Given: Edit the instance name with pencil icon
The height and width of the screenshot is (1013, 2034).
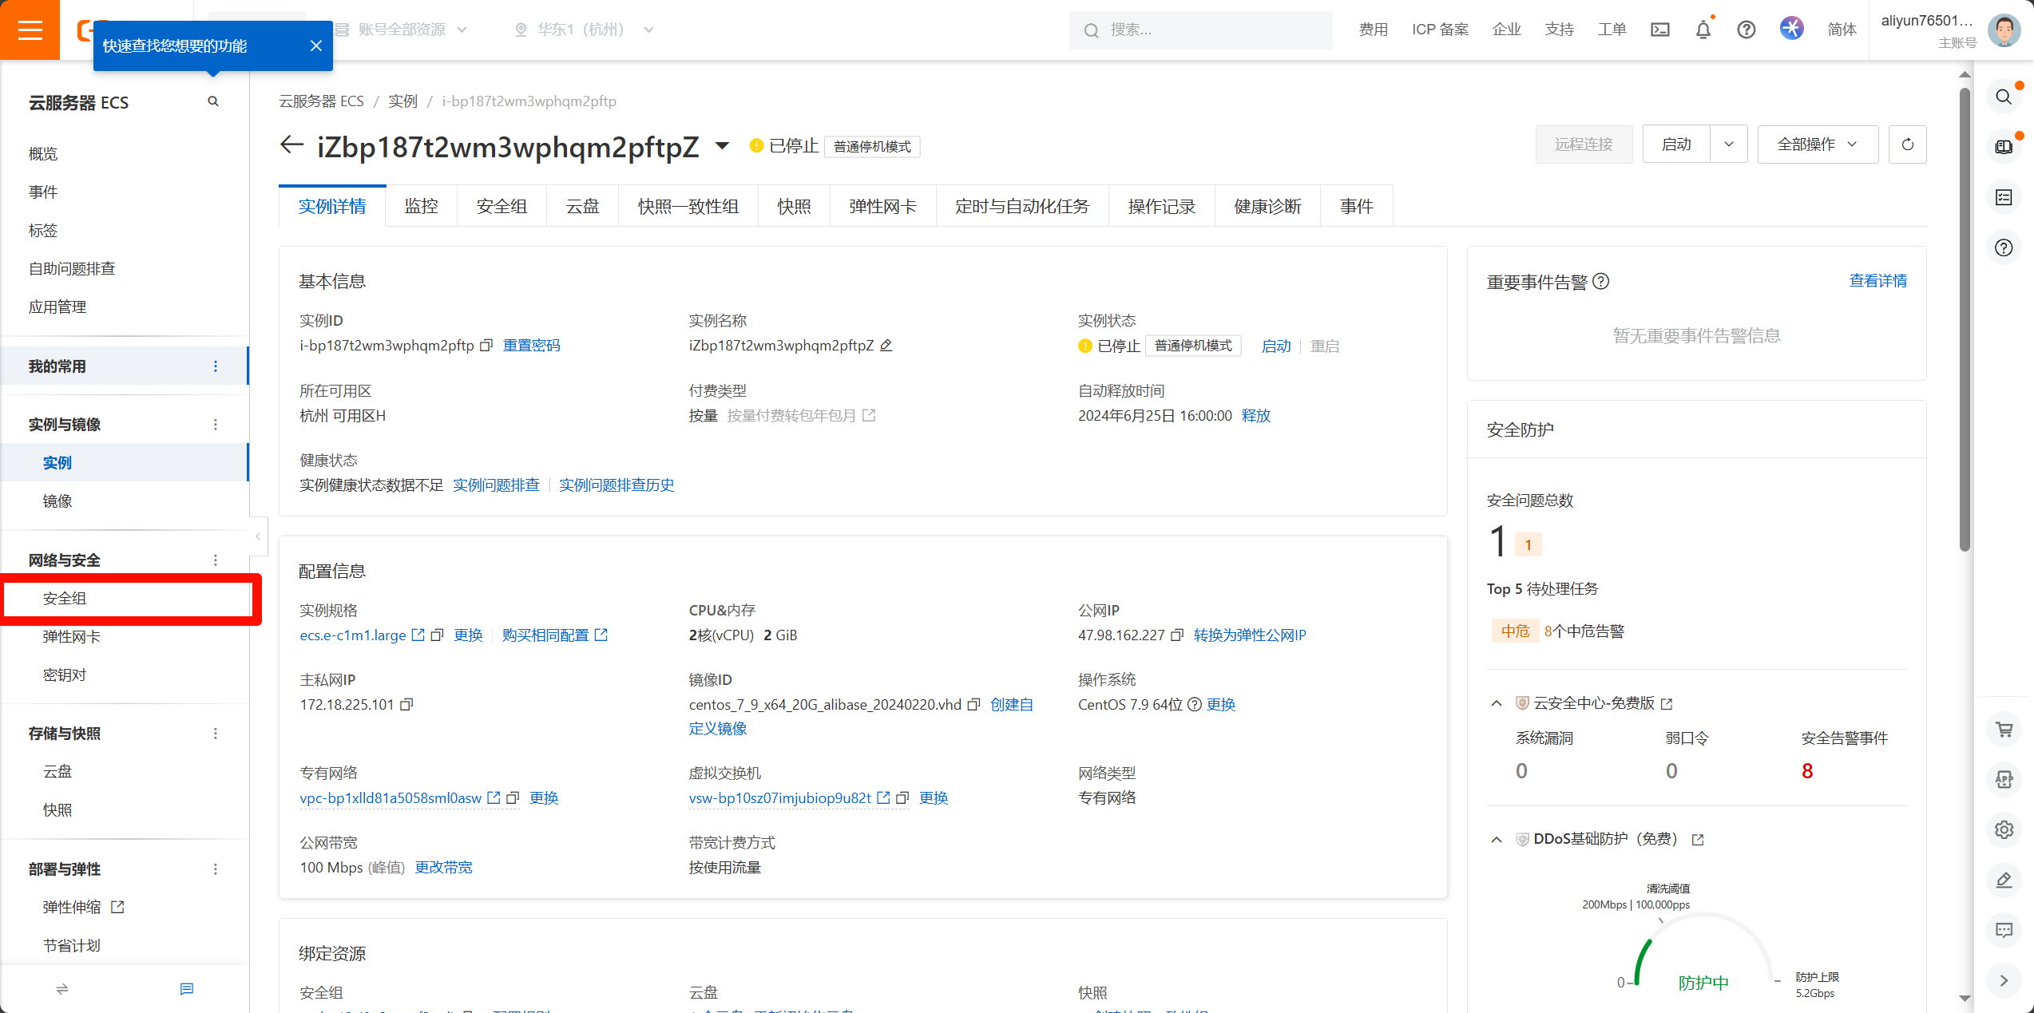Looking at the screenshot, I should click(x=886, y=346).
